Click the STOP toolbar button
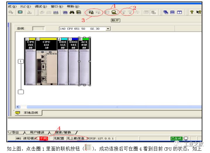 point(130,12)
